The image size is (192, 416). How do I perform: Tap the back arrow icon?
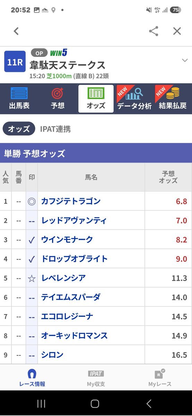pos(16,31)
